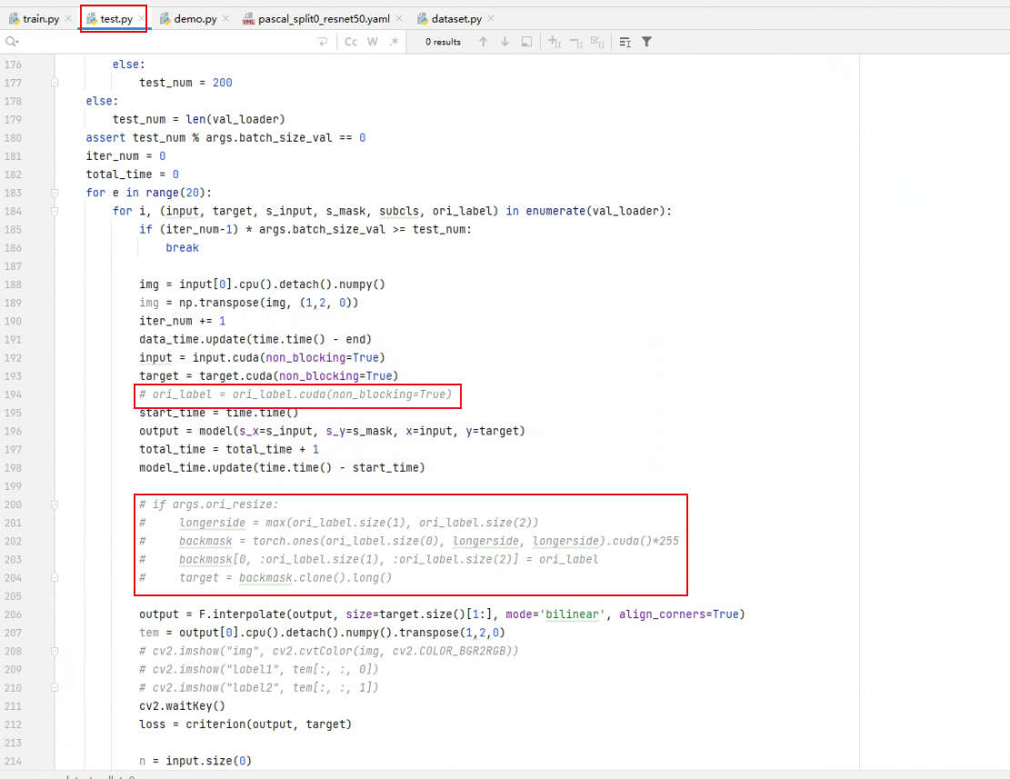Click 'model_time.update(time.time() - start_time)' line
The width and height of the screenshot is (1010, 779).
click(x=282, y=468)
